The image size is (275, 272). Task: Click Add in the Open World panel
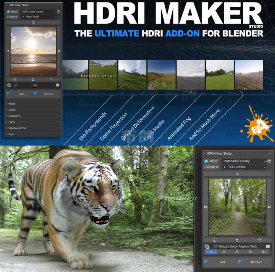[19, 94]
